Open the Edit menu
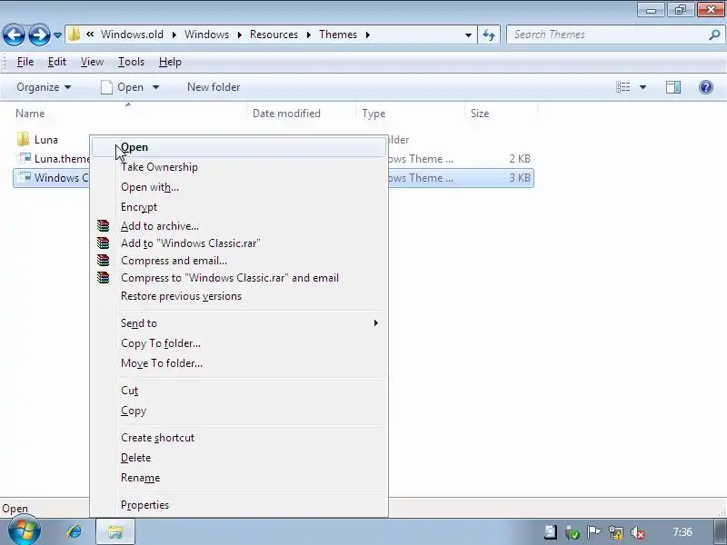Screen dimensions: 727x545 57,62
